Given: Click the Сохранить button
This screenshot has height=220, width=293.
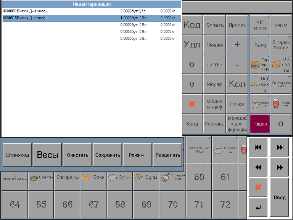Looking at the screenshot, I should [x=107, y=155].
